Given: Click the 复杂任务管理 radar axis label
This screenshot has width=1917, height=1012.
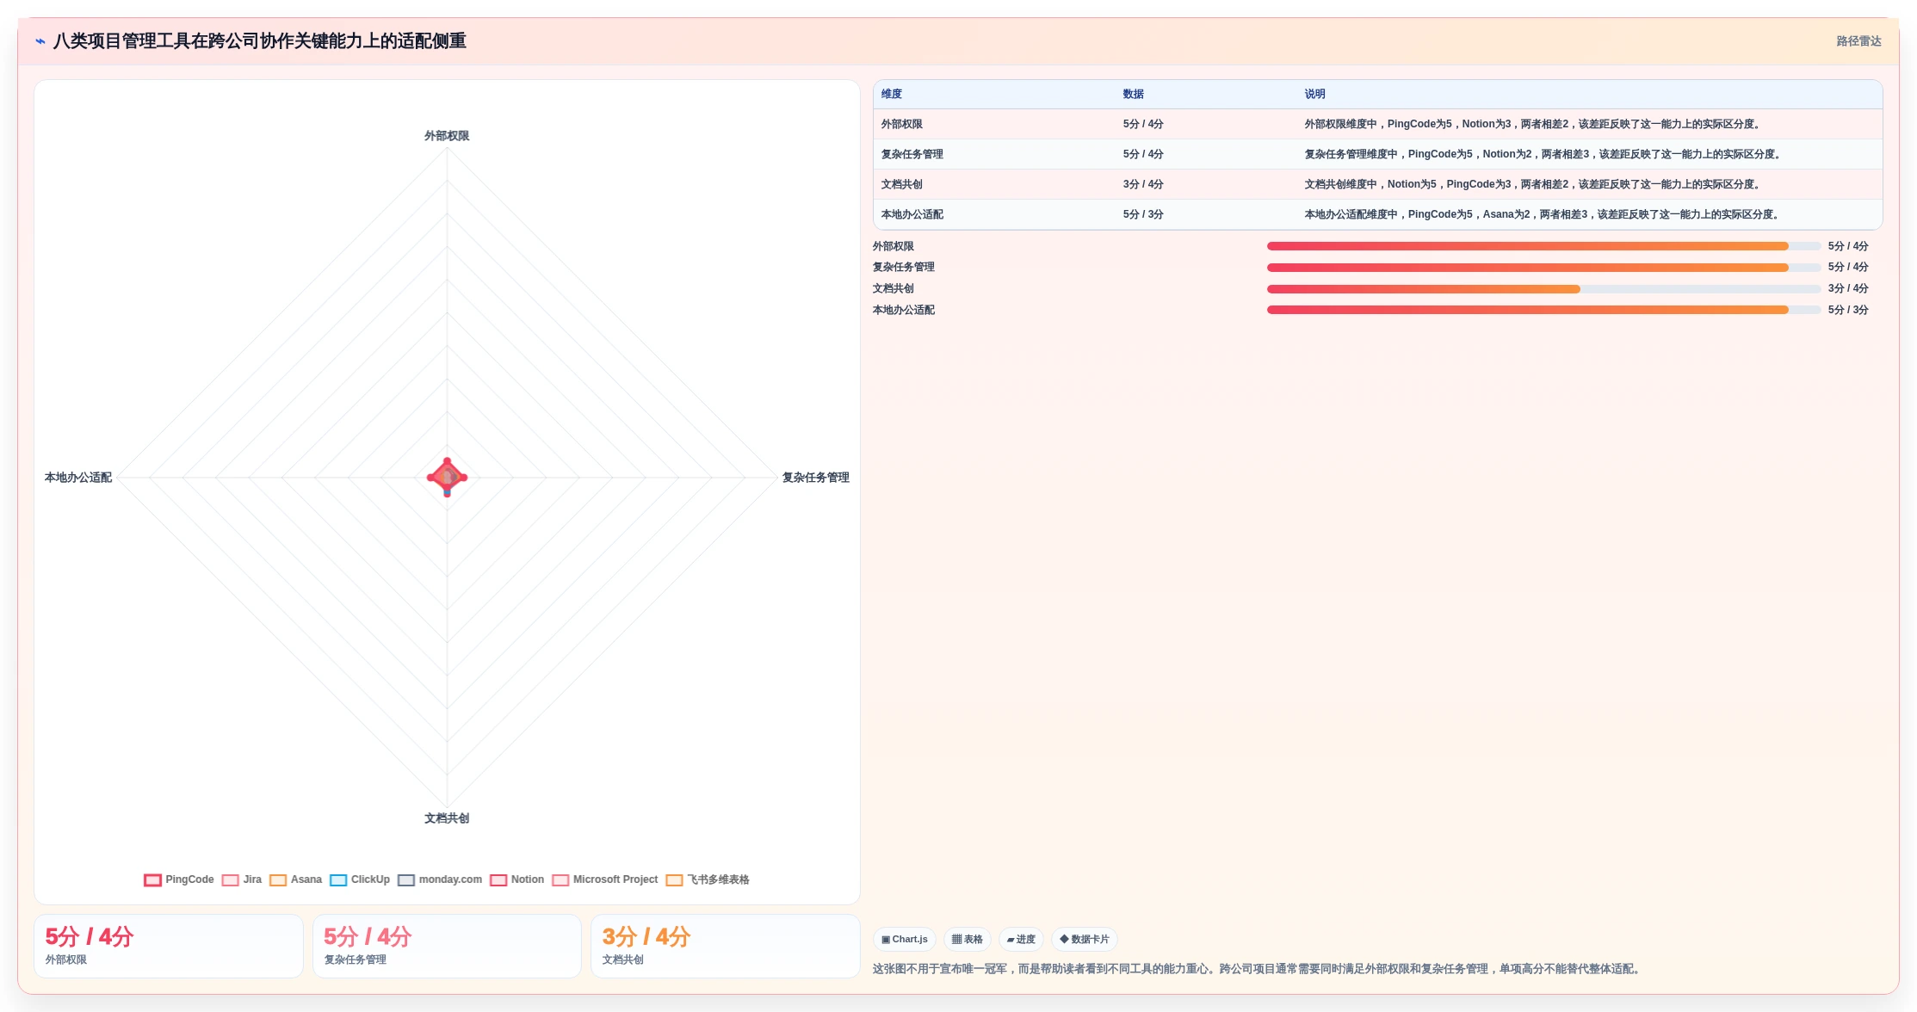Looking at the screenshot, I should click(x=815, y=478).
